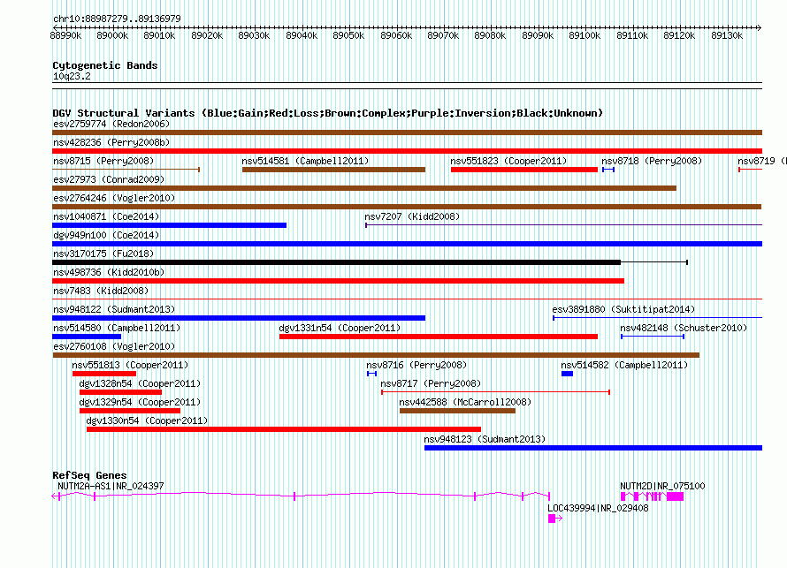Click the dgv1329n54 (Cooper2011) red bar
787x568 pixels.
[130, 411]
